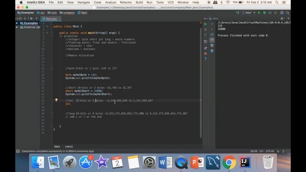The width and height of the screenshot is (306, 172).
Task: Click the print icon in Run panel
Action: click(212, 45)
